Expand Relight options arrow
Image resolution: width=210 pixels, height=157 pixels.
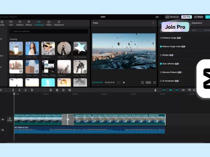[x=174, y=55]
